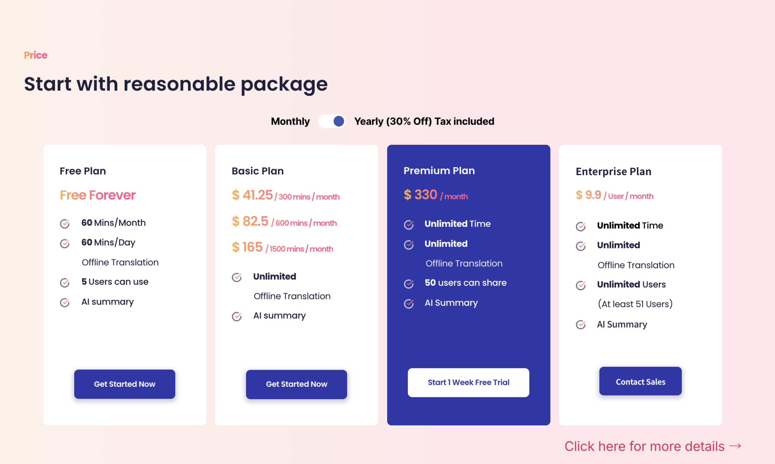
Task: Click the checkmark beside 60 Mins/Day
Action: tap(65, 243)
